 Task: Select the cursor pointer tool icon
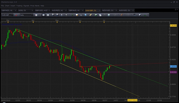pos(62,15)
